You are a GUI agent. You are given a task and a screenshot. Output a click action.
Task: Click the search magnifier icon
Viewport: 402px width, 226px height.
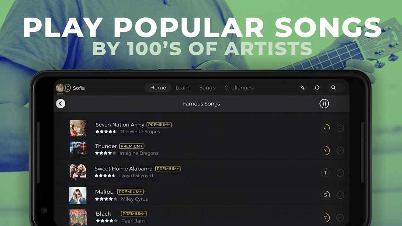tap(333, 88)
